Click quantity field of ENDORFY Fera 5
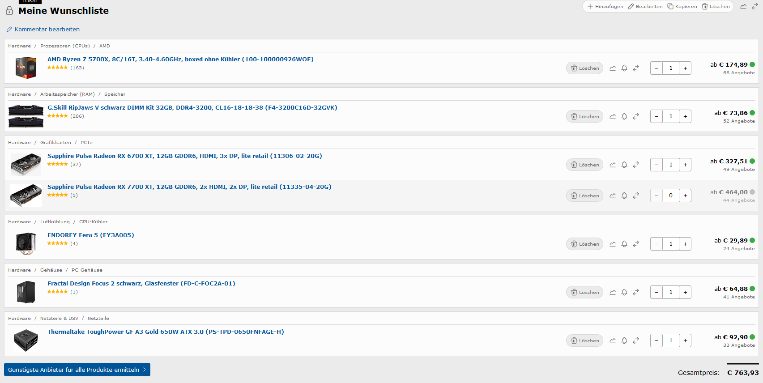Image resolution: width=763 pixels, height=383 pixels. [x=671, y=244]
